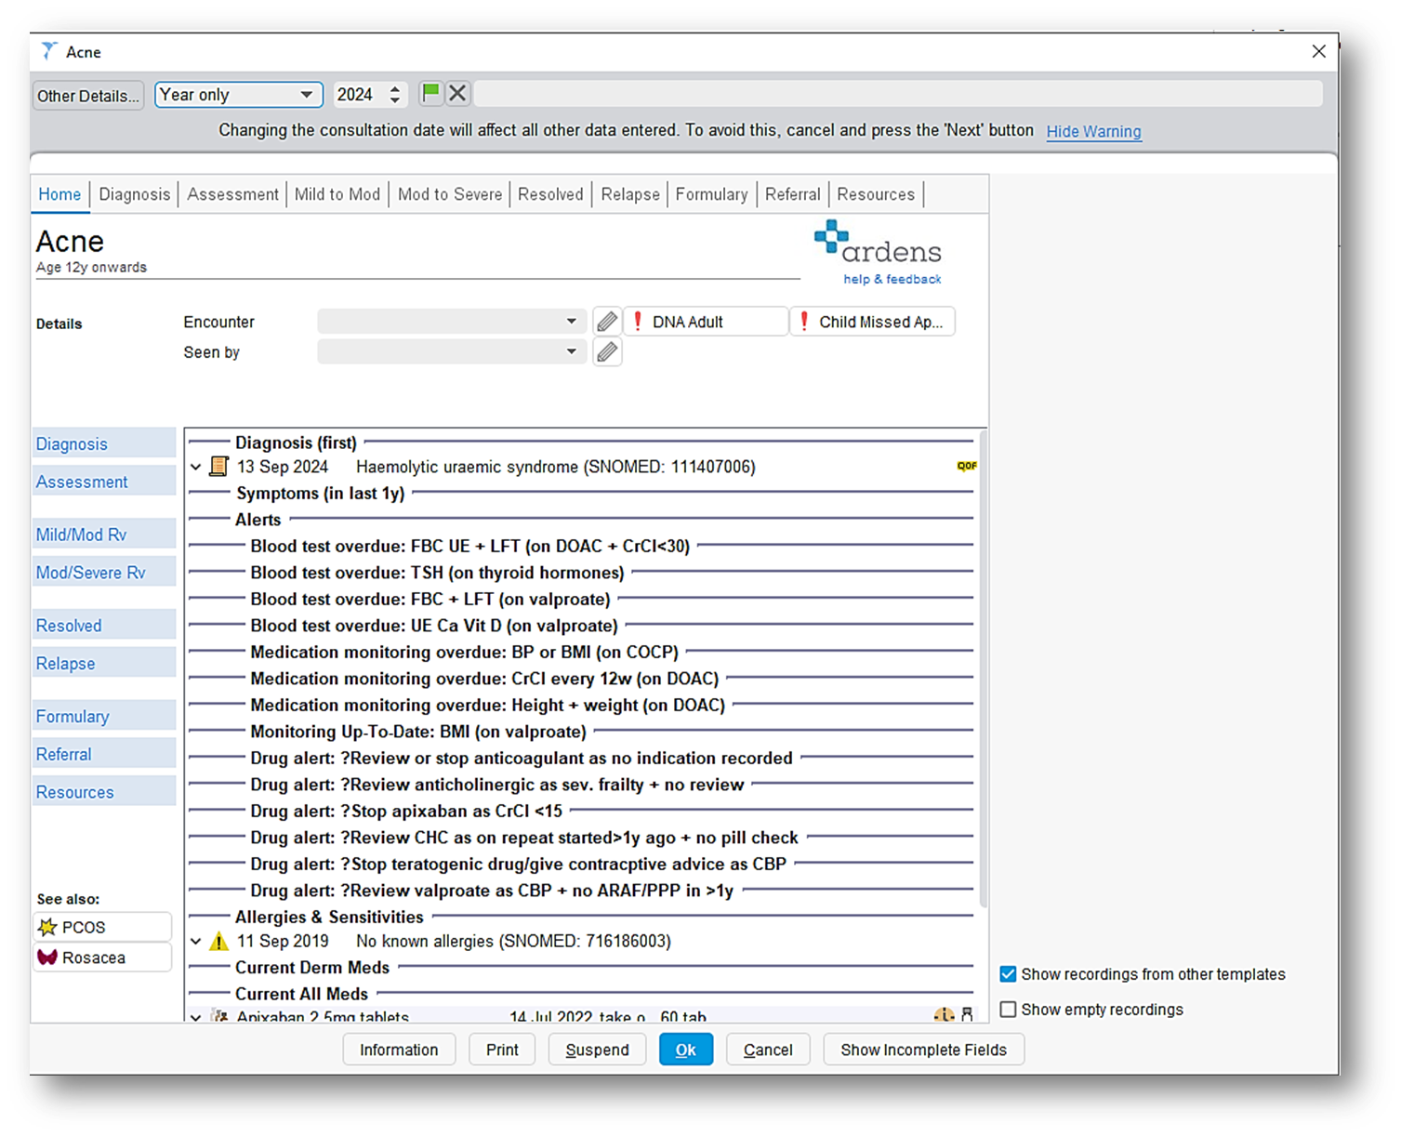The image size is (1401, 1136).
Task: Go to the Referral tab
Action: click(x=792, y=194)
